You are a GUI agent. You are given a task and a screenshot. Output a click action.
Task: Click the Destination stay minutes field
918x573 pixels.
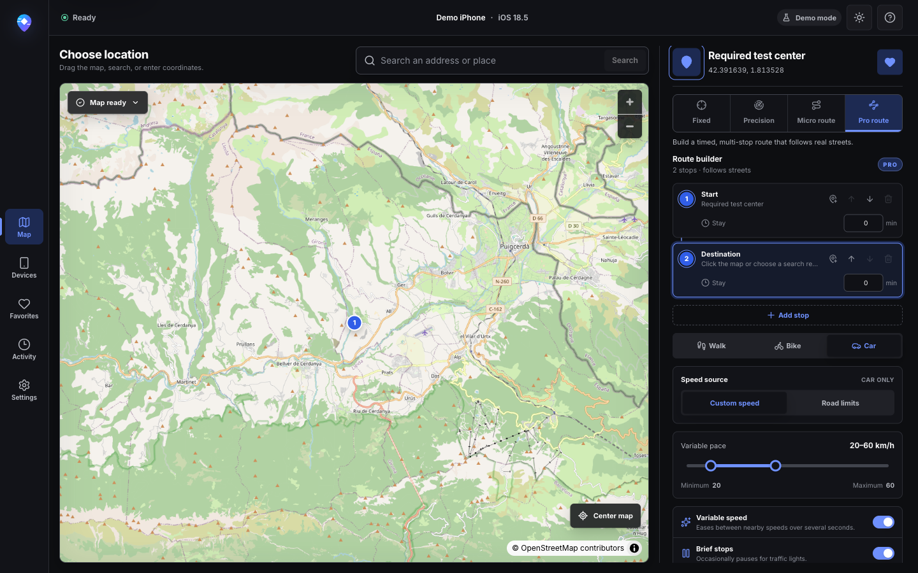click(863, 283)
